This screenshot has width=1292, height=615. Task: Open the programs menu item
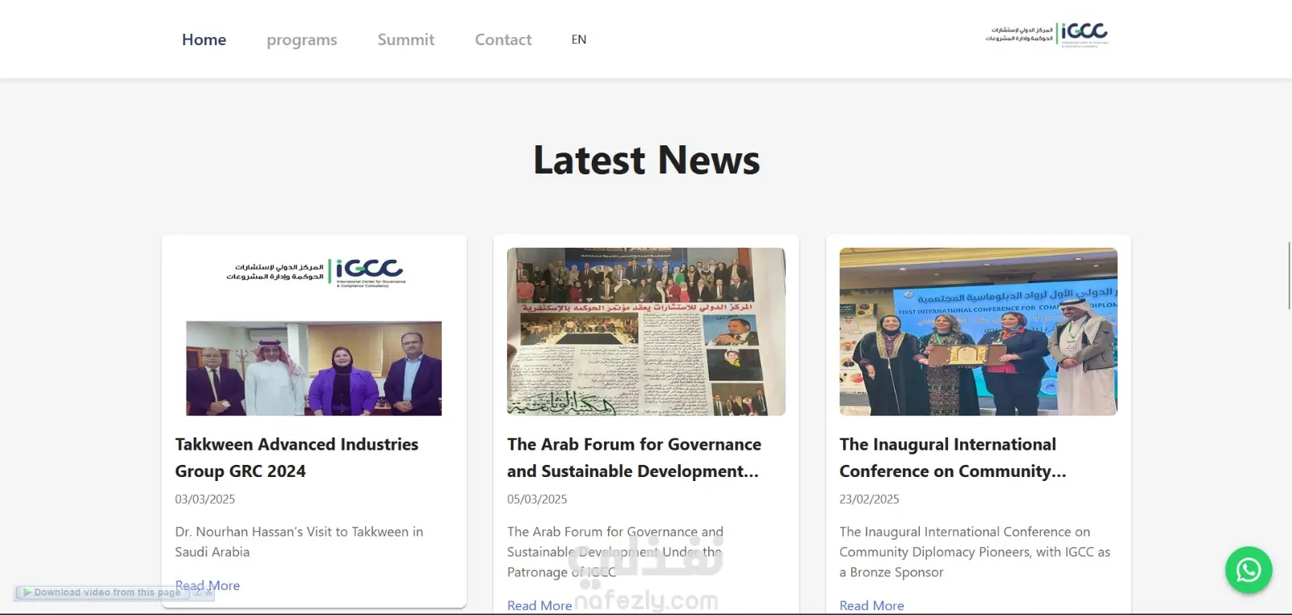pyautogui.click(x=302, y=40)
